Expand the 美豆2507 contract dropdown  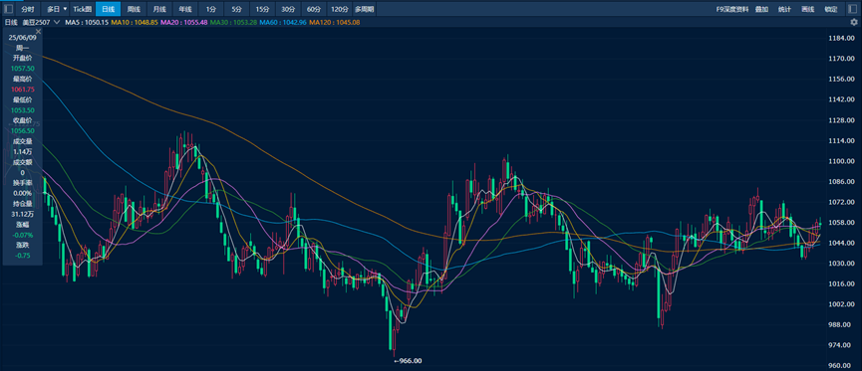tap(57, 23)
